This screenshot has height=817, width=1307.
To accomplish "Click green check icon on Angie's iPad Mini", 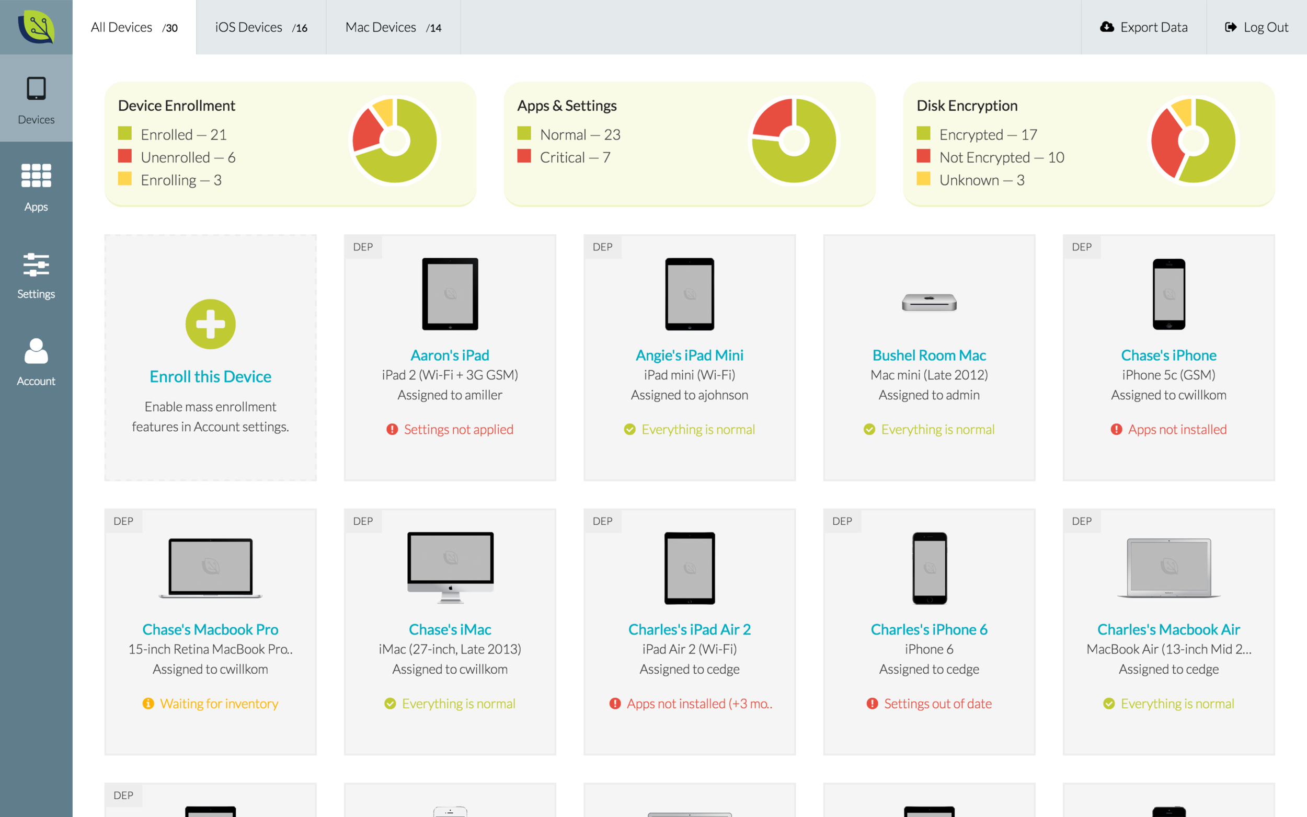I will (x=629, y=430).
